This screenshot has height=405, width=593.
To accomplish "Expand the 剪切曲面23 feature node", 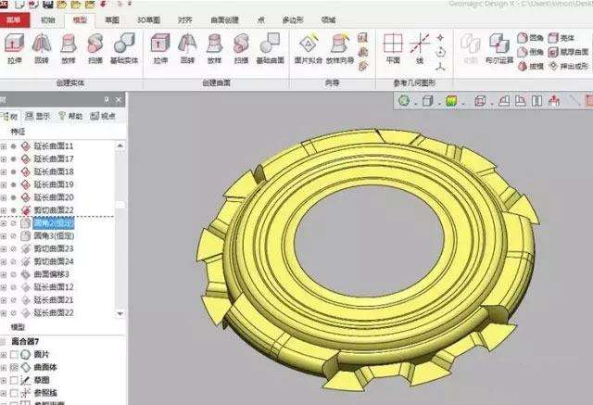I will tap(4, 249).
